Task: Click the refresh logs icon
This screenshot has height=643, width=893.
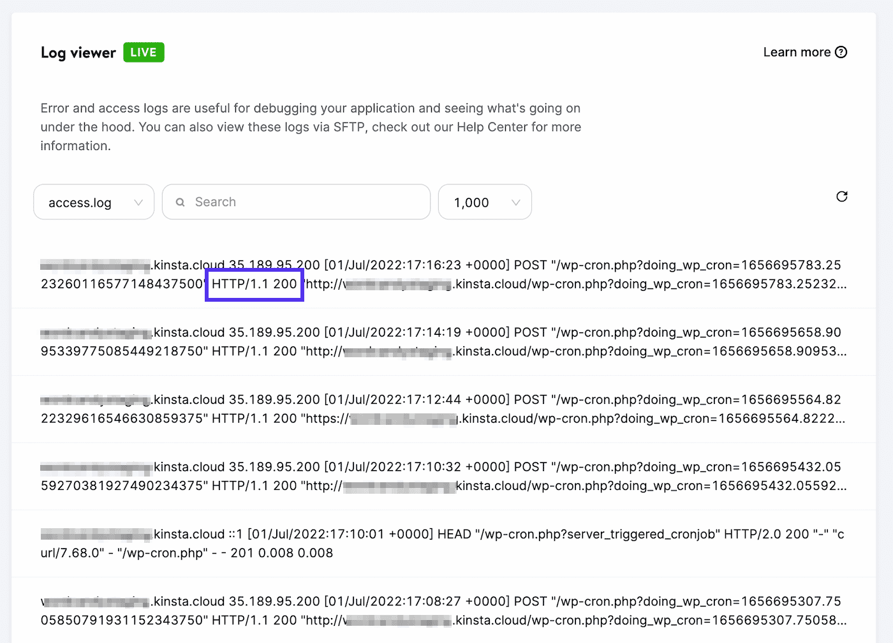Action: click(842, 197)
